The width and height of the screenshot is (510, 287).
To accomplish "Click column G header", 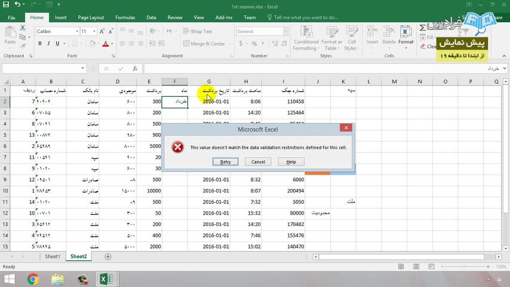I will tap(209, 81).
